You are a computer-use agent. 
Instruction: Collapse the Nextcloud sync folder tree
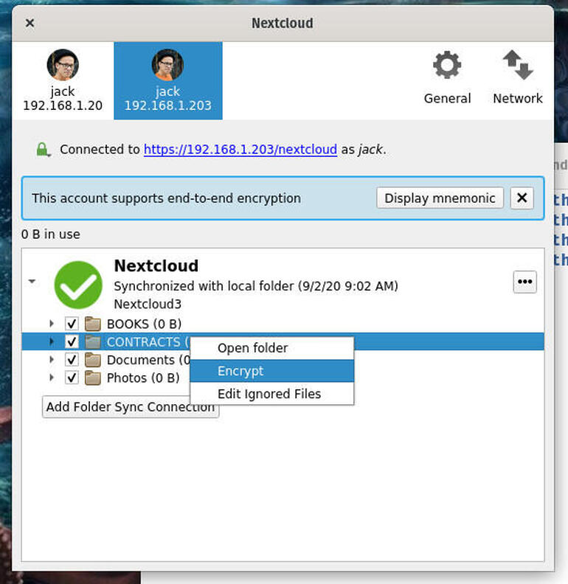tap(32, 281)
